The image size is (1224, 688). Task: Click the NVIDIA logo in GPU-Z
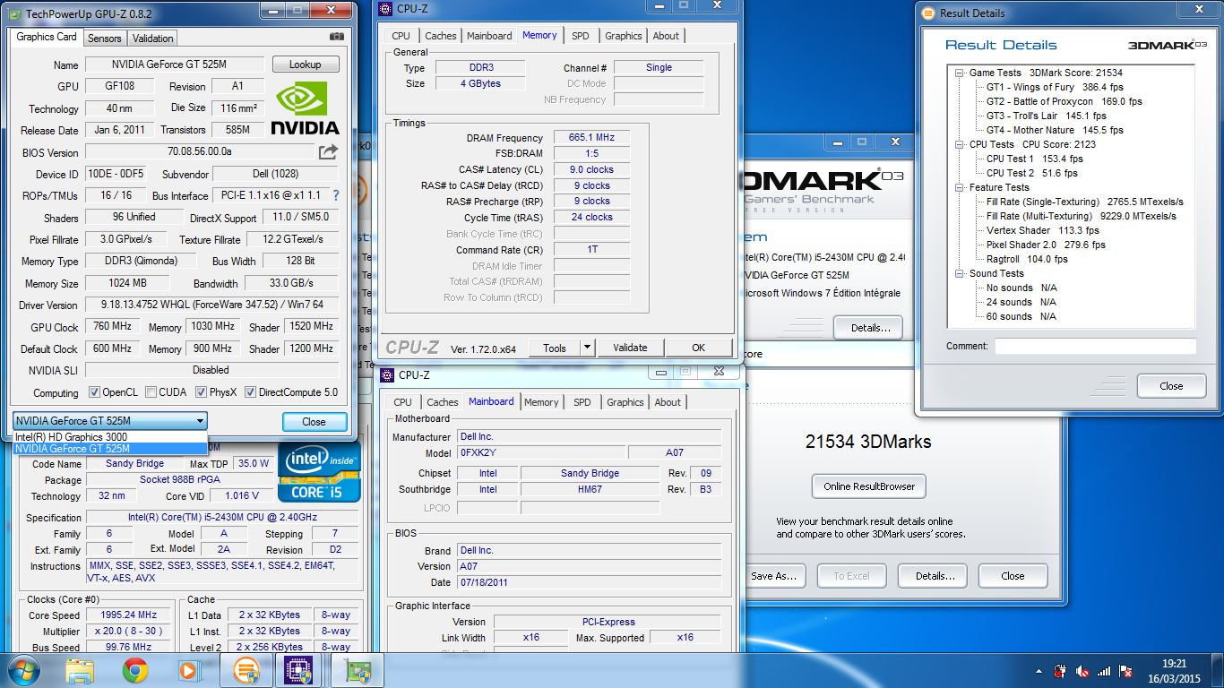pyautogui.click(x=305, y=108)
